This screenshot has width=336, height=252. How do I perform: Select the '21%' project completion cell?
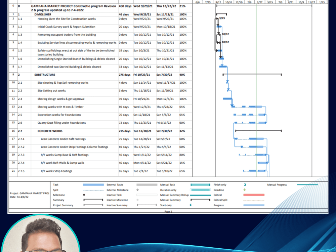[182, 6]
